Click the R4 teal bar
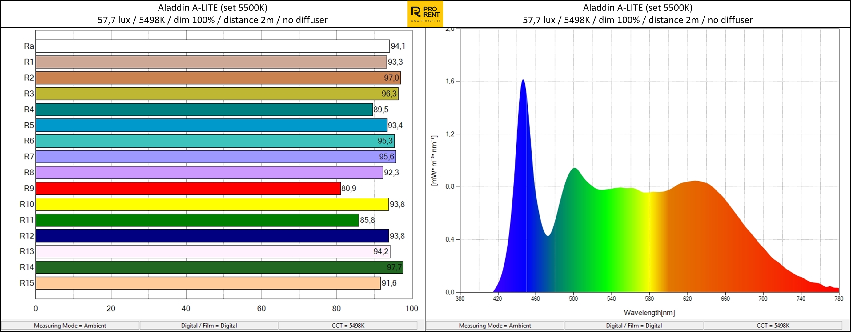 (204, 109)
